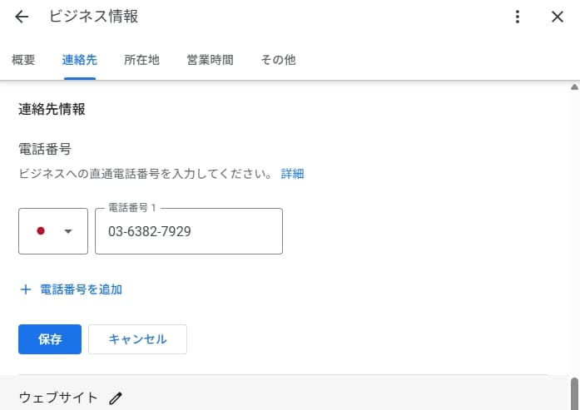Image resolution: width=580 pixels, height=410 pixels.
Task: Click the plus icon for adding phone
Action: point(26,289)
